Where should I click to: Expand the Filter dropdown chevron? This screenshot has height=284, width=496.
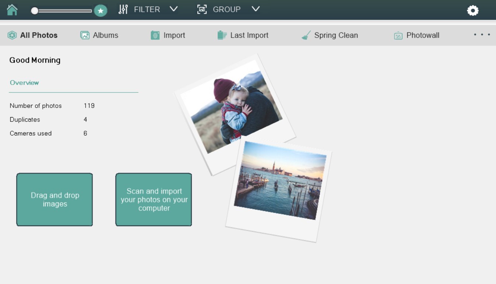pos(174,9)
